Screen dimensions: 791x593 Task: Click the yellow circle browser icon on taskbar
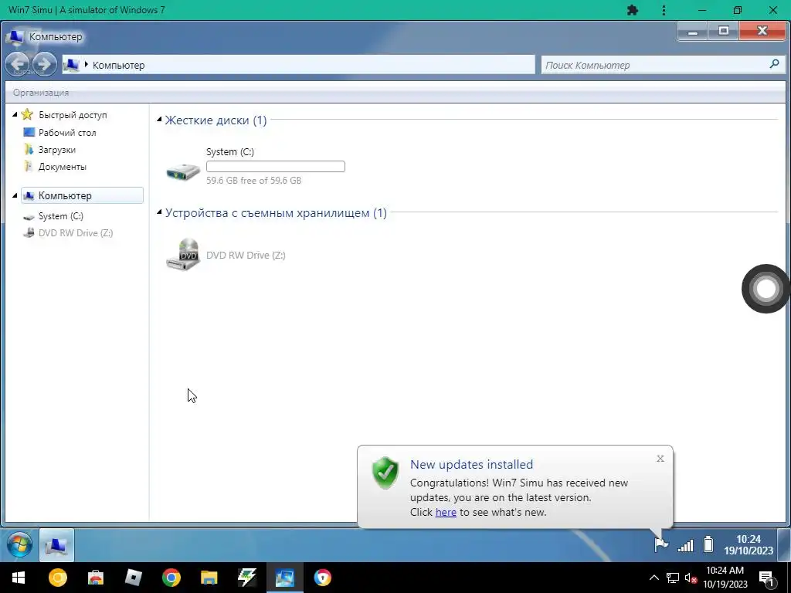(57, 578)
